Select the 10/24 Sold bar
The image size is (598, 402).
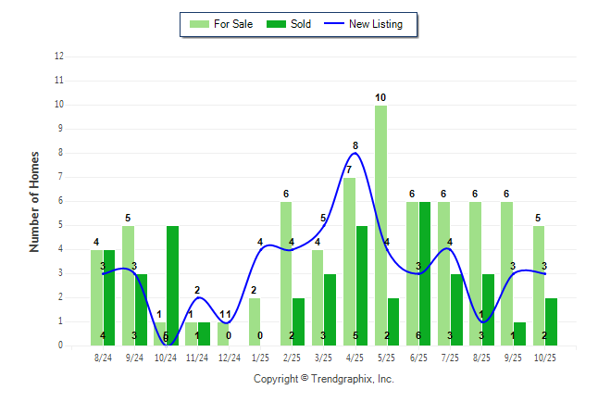coord(172,285)
